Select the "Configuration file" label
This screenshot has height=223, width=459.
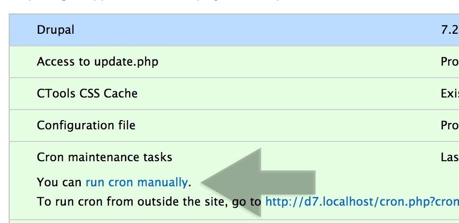point(86,125)
